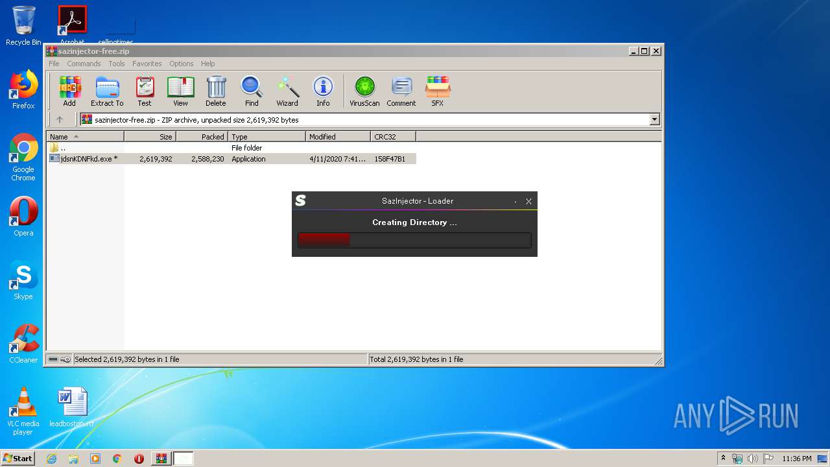Sort by the Type column header
830x467 pixels.
tap(267, 137)
